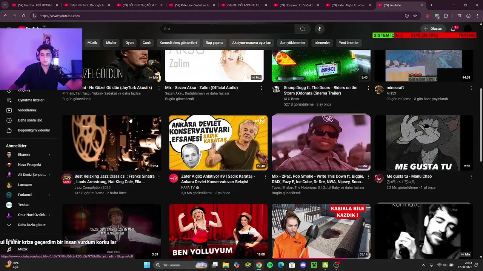Select Komedi skeç gösterileri chip
Image resolution: width=483 pixels, height=271 pixels.
pyautogui.click(x=178, y=43)
